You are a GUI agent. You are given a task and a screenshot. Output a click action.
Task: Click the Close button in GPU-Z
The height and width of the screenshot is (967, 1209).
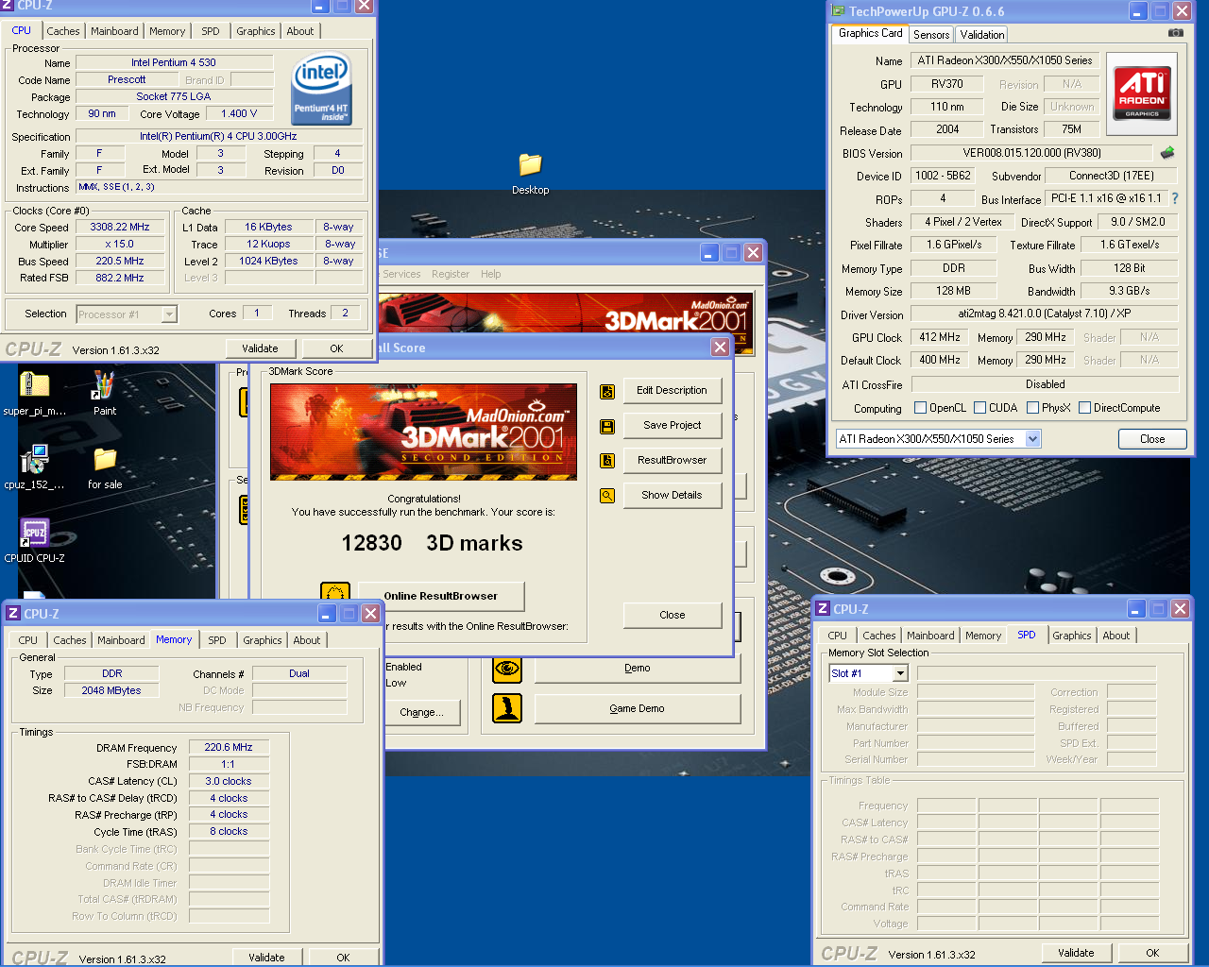coord(1152,439)
